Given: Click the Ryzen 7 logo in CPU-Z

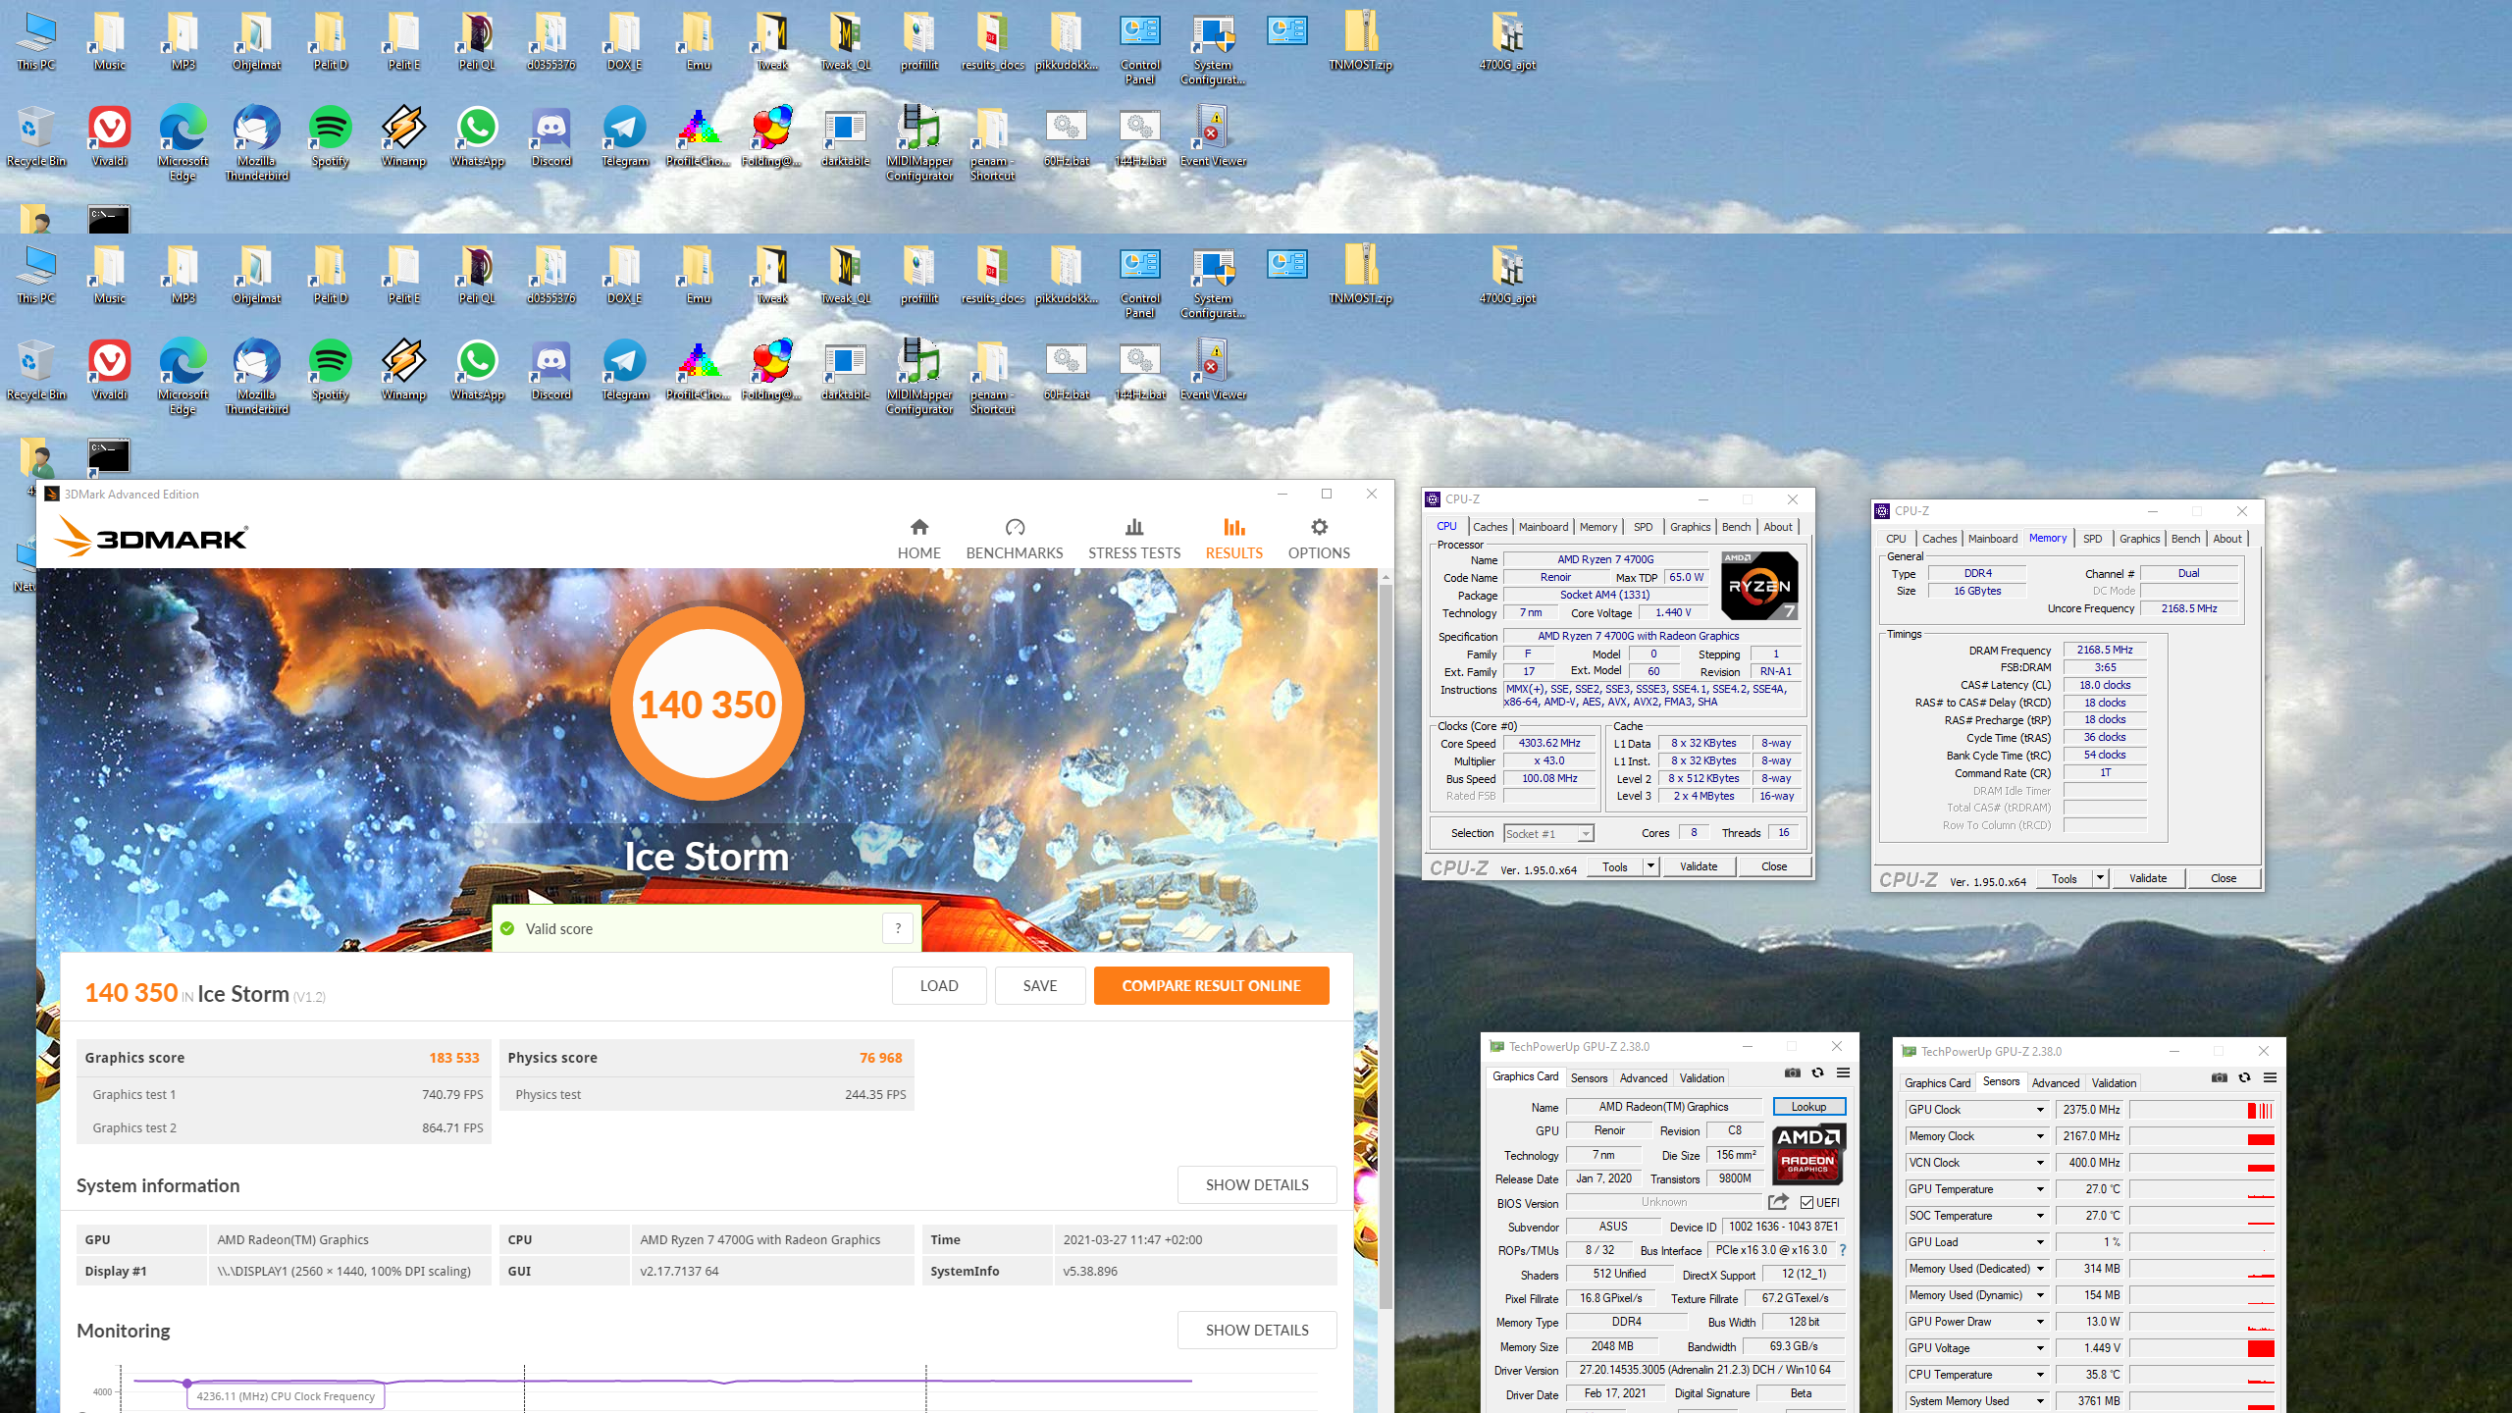Looking at the screenshot, I should tap(1759, 586).
